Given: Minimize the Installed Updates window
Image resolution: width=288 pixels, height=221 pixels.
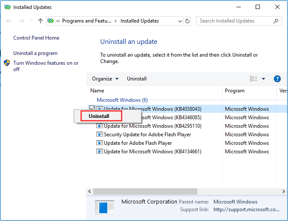Looking at the screenshot, I should pyautogui.click(x=239, y=7).
